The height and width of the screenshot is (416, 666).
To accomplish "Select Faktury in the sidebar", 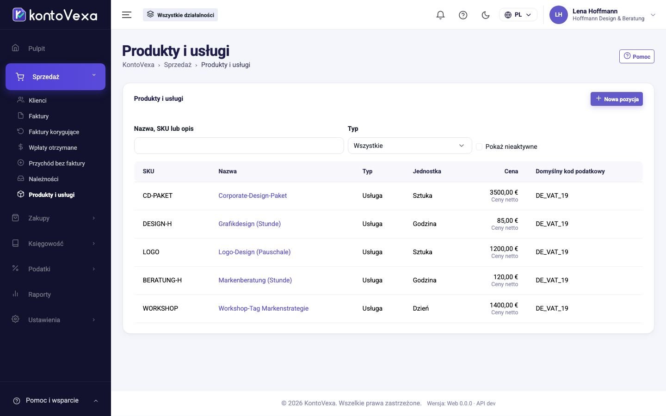I will tap(38, 116).
